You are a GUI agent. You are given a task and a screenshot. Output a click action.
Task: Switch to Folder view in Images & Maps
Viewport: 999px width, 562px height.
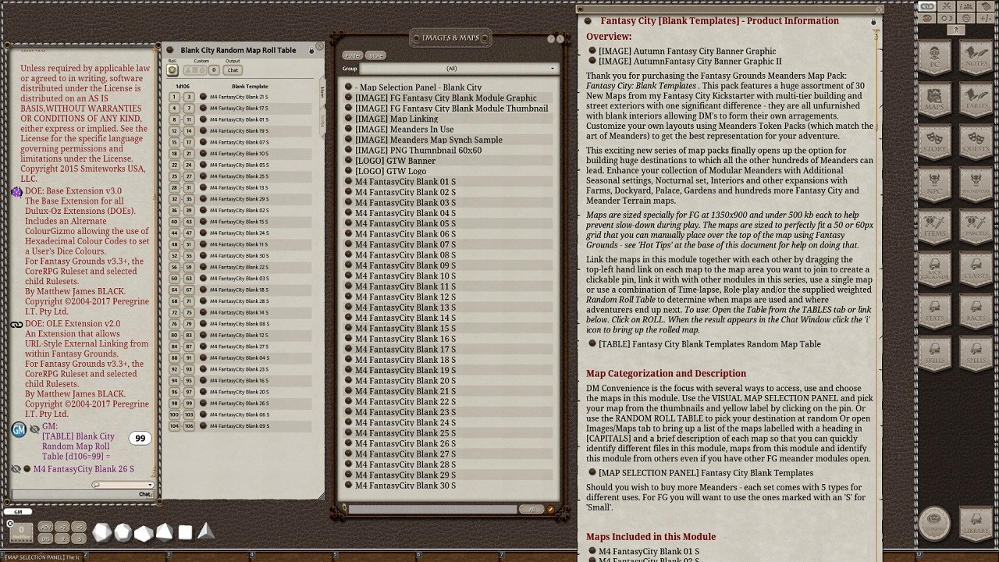(x=353, y=55)
